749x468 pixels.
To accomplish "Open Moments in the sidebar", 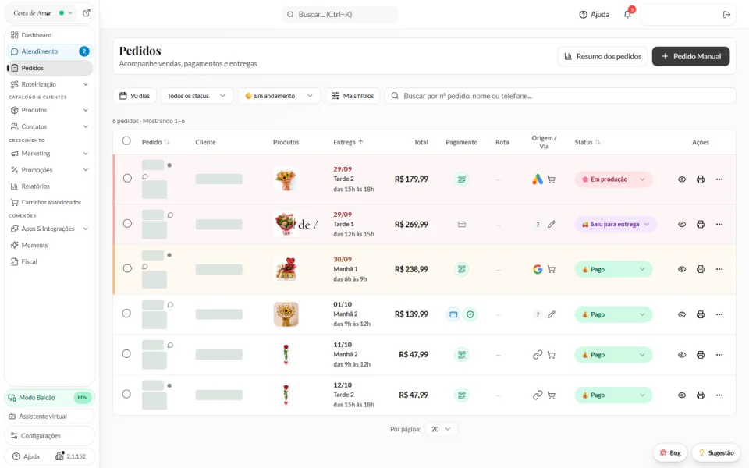I will (49, 245).
